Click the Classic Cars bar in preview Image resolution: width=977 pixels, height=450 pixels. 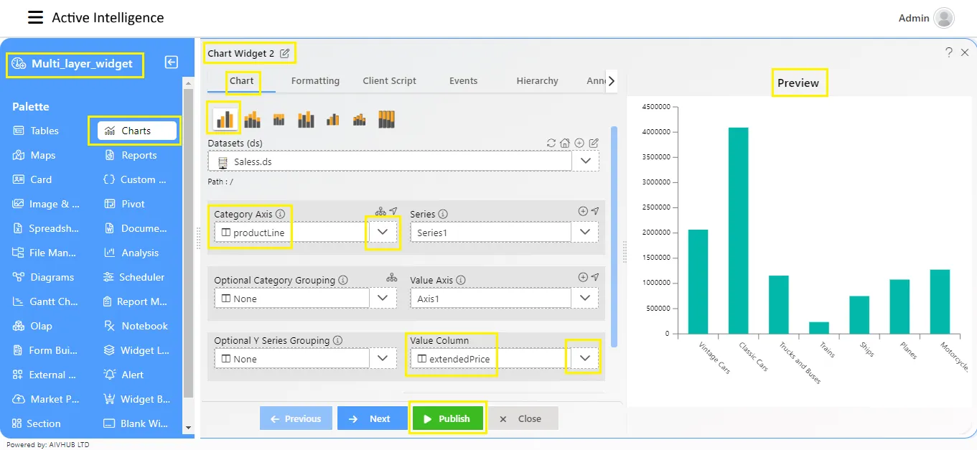click(738, 230)
